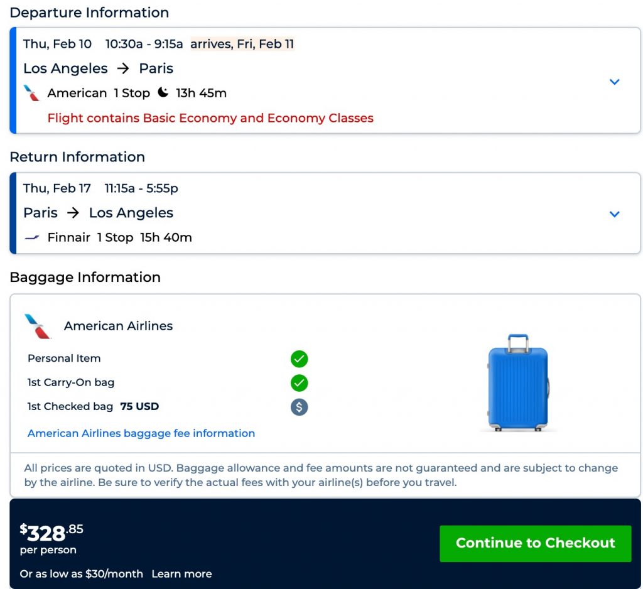Viewport: 643px width, 589px height.
Task: Click the checked bag dollar fee icon
Action: (299, 407)
